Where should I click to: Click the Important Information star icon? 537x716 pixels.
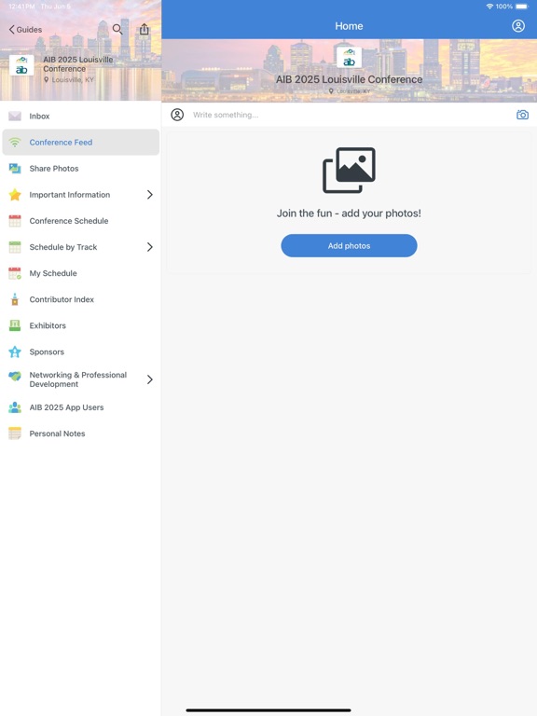[15, 195]
